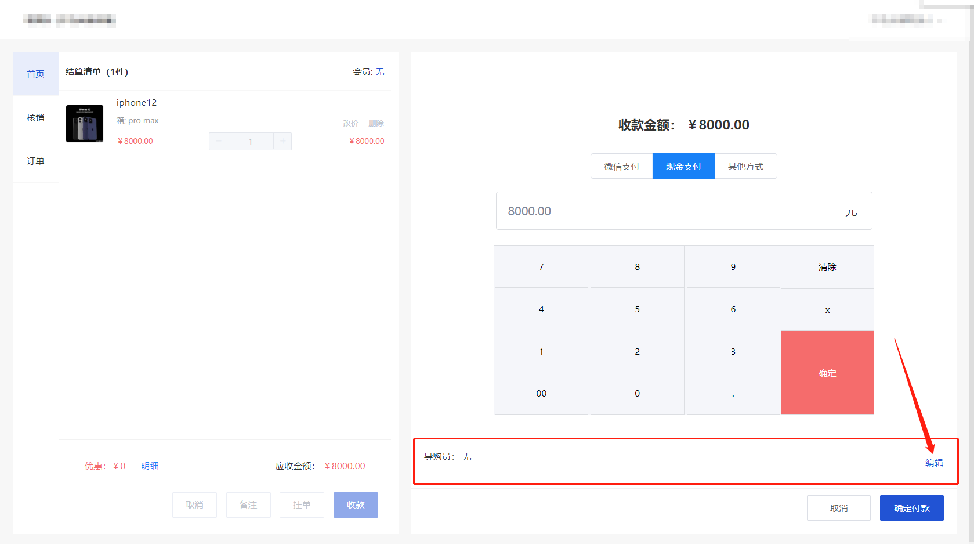Select 现金支付 payment method
The height and width of the screenshot is (544, 974).
coord(683,167)
